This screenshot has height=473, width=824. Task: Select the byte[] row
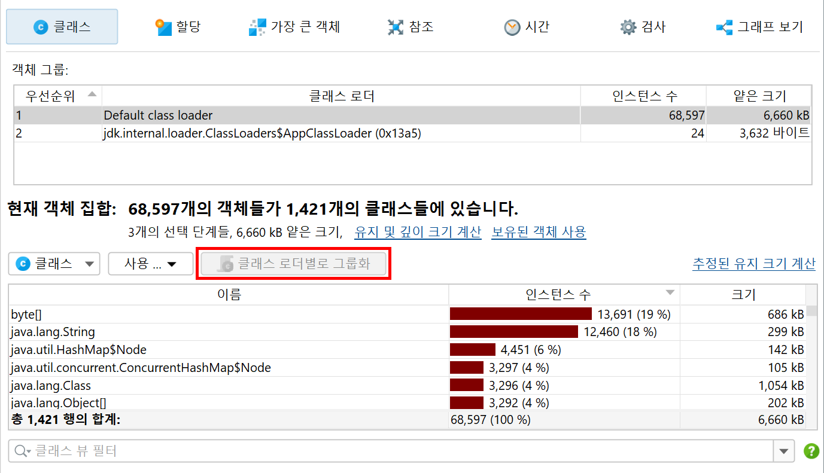point(408,314)
